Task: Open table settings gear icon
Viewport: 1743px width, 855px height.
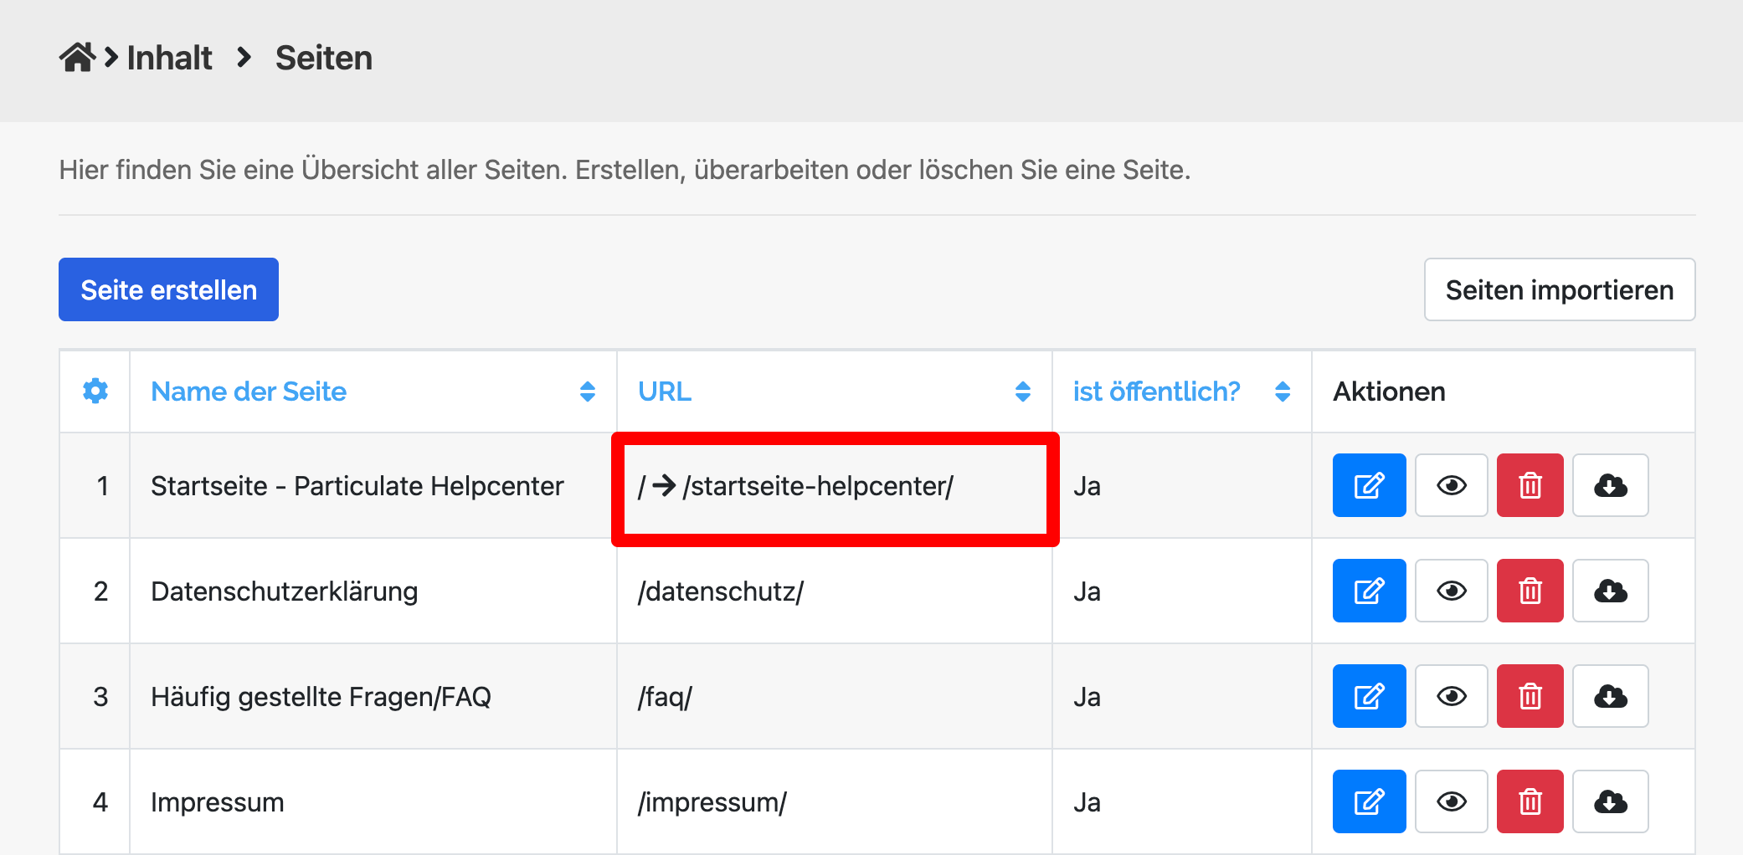Action: pos(95,391)
